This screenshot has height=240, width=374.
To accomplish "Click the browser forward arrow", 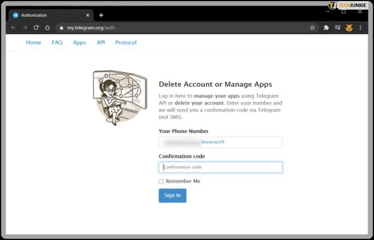I will pyautogui.click(x=24, y=28).
